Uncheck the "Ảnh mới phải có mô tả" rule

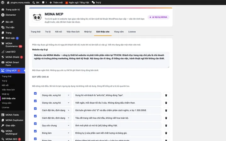point(35,123)
